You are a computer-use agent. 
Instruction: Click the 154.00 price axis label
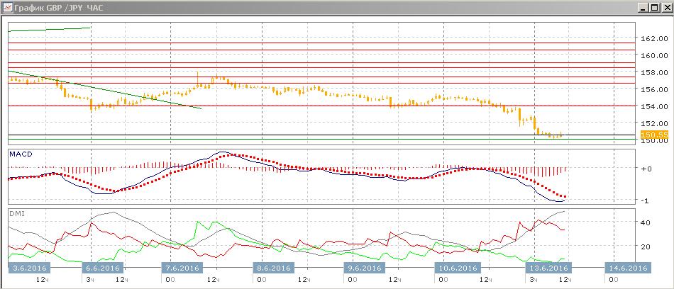click(x=654, y=106)
